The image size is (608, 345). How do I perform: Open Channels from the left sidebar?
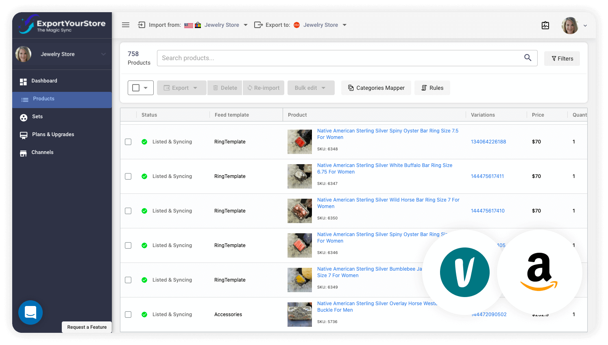23,152
